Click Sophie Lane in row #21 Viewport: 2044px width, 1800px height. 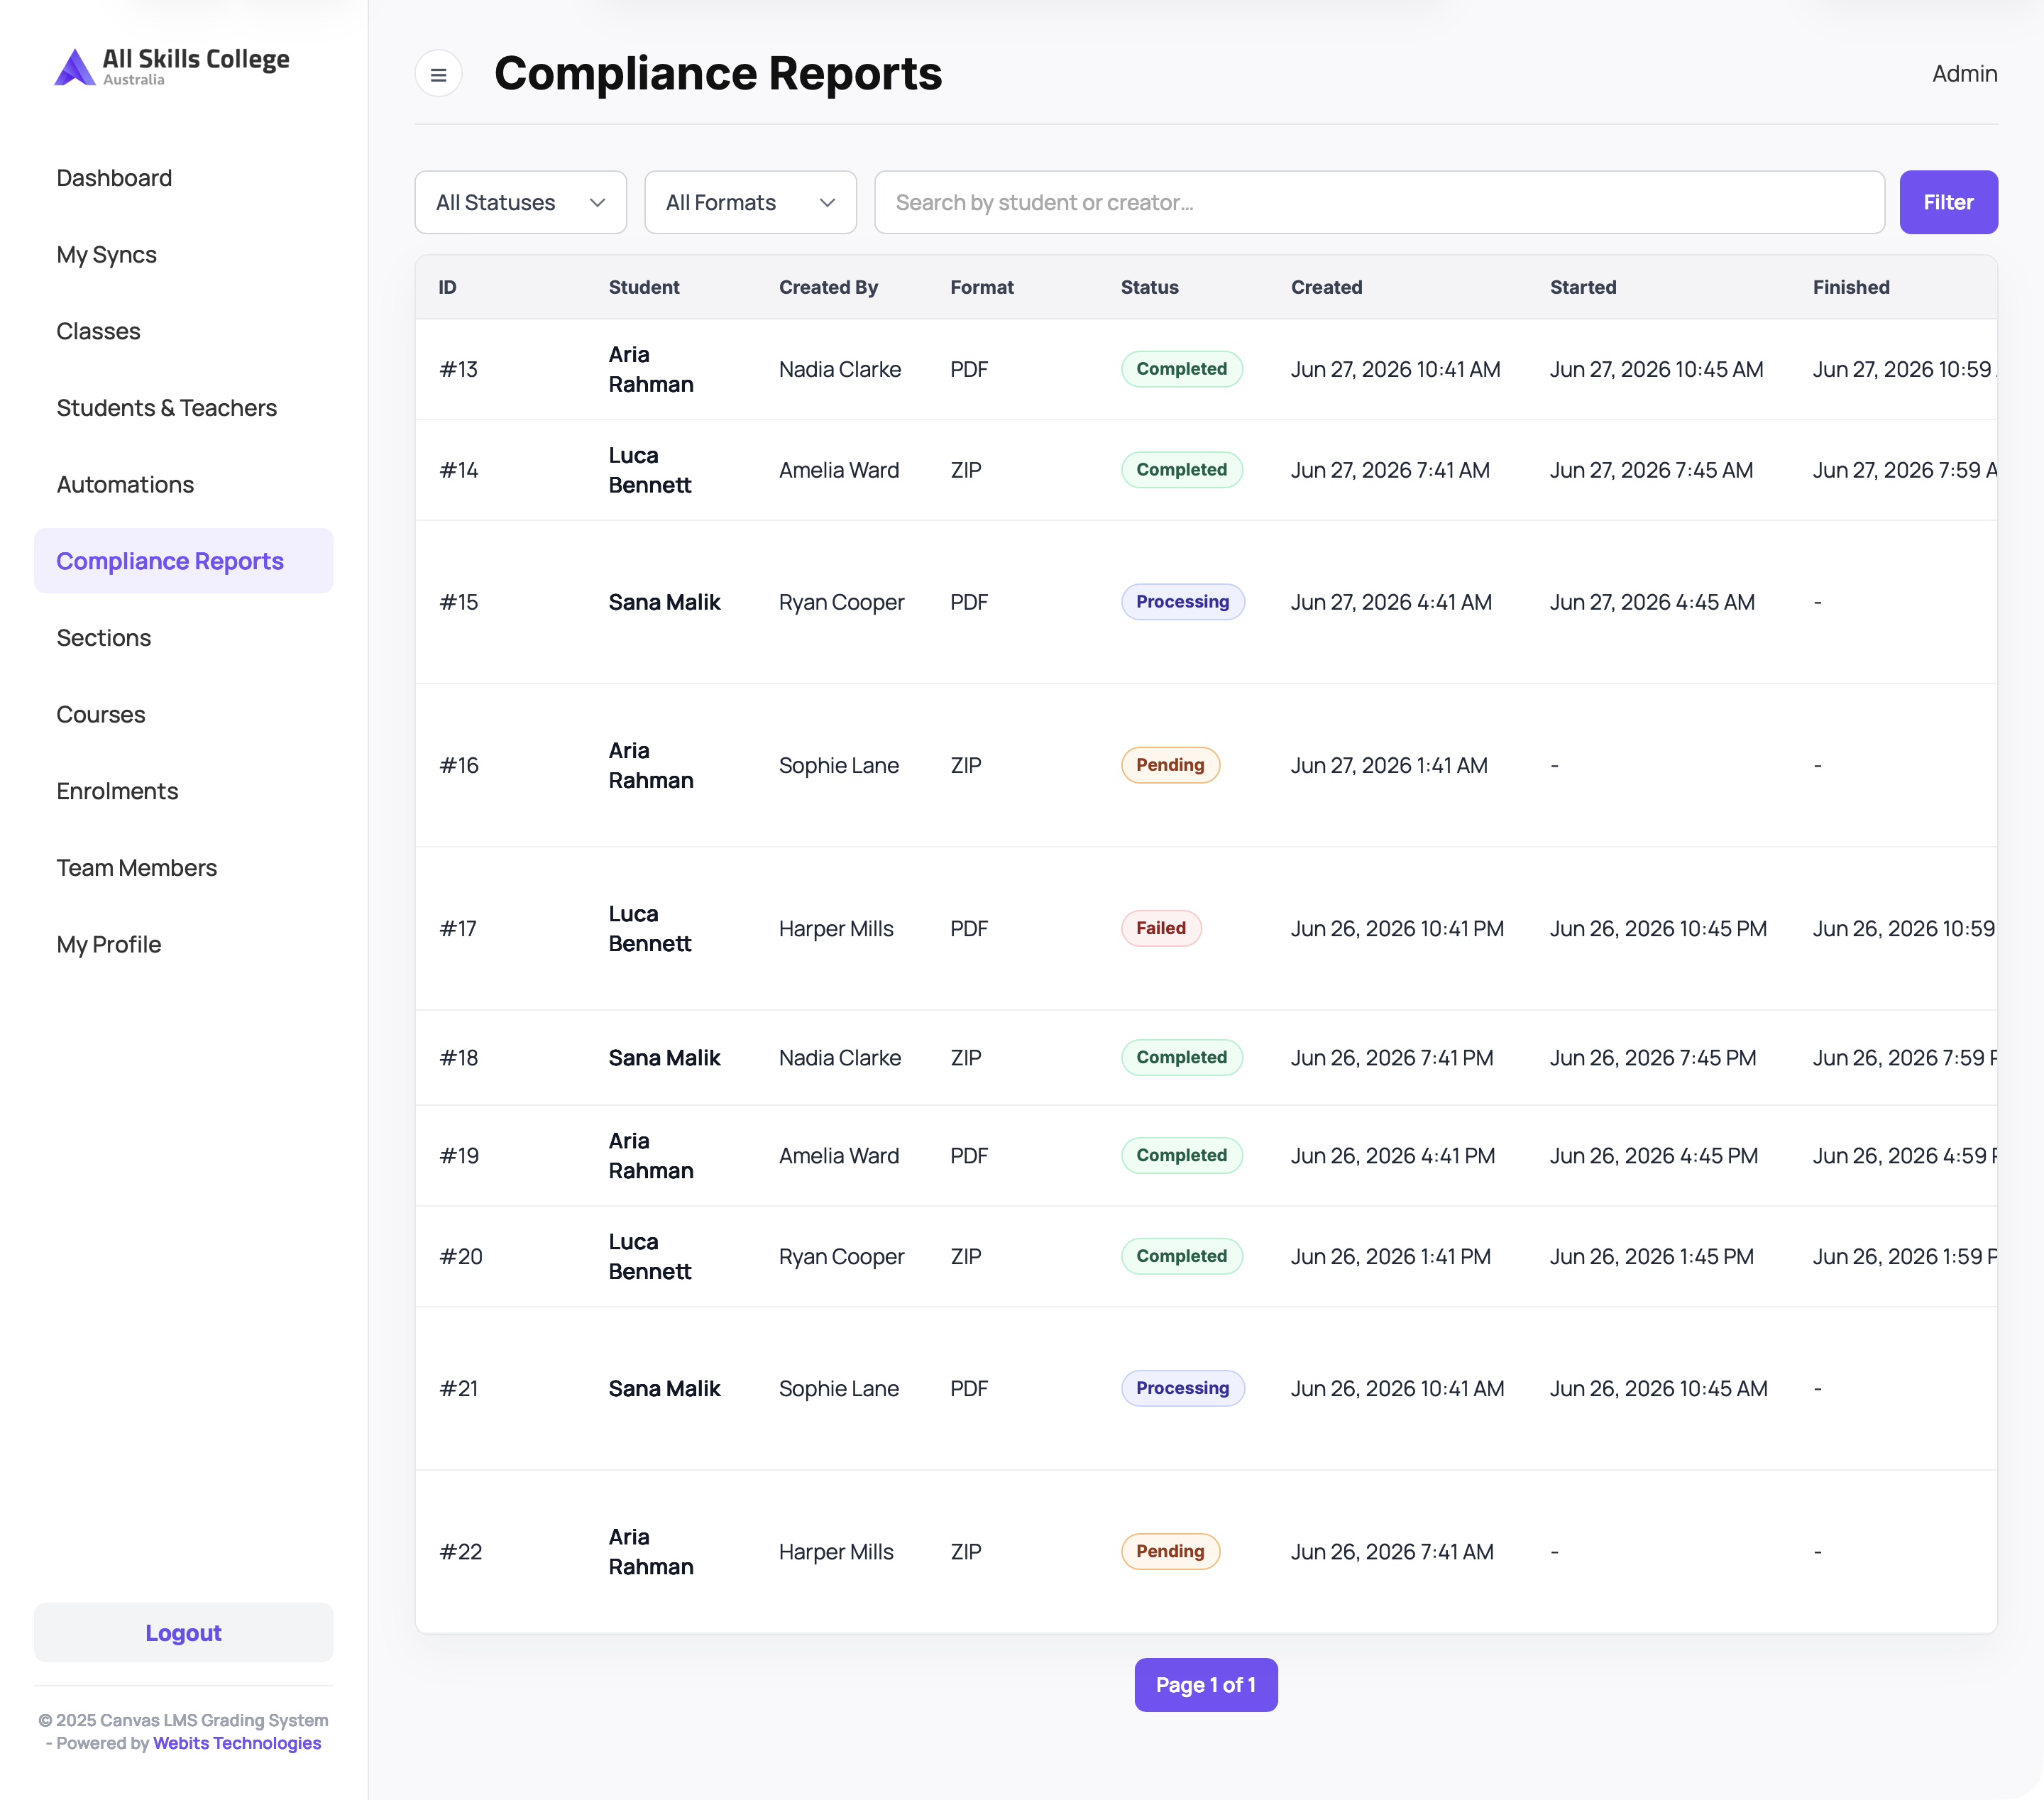coord(839,1389)
